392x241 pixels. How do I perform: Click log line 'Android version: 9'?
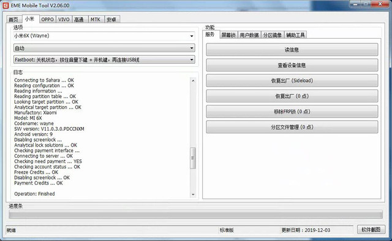(x=34, y=134)
